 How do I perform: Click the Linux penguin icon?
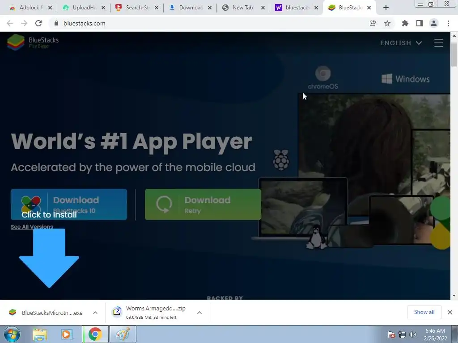click(316, 238)
